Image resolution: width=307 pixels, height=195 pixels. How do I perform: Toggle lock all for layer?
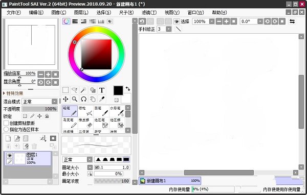click(x=47, y=116)
